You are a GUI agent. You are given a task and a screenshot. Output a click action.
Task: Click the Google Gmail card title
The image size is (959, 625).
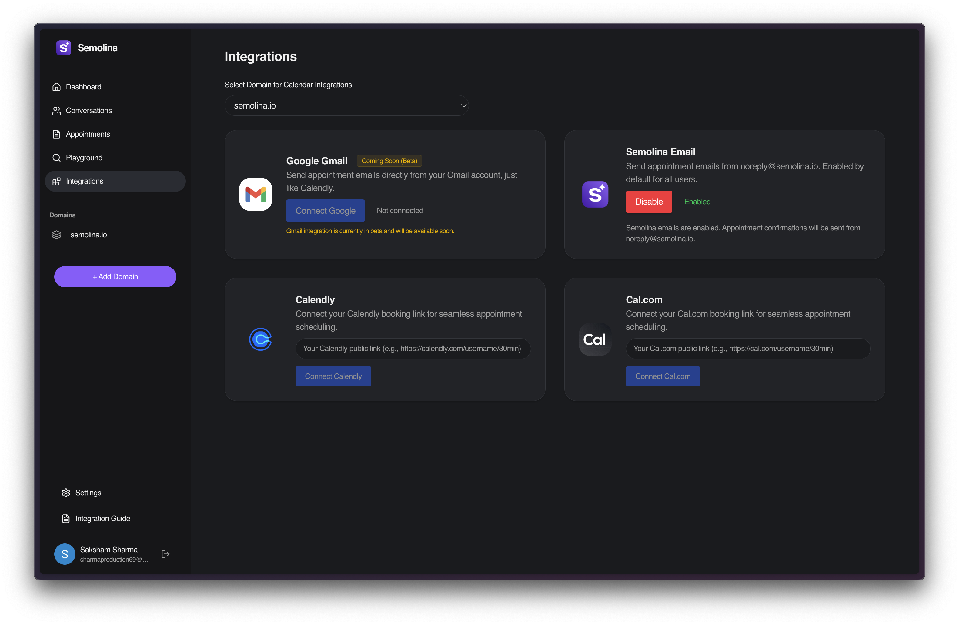pos(317,161)
